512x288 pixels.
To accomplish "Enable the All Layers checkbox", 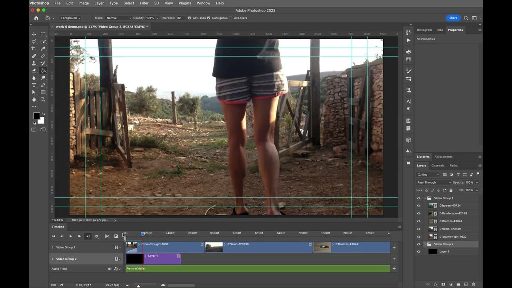I will pos(230,18).
